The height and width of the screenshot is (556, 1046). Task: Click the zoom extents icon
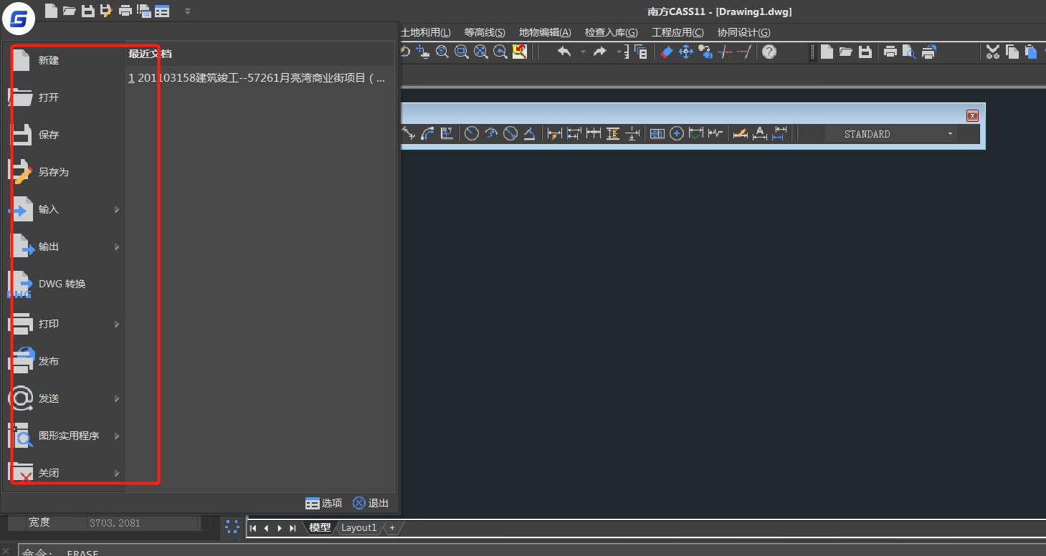pyautogui.click(x=481, y=52)
